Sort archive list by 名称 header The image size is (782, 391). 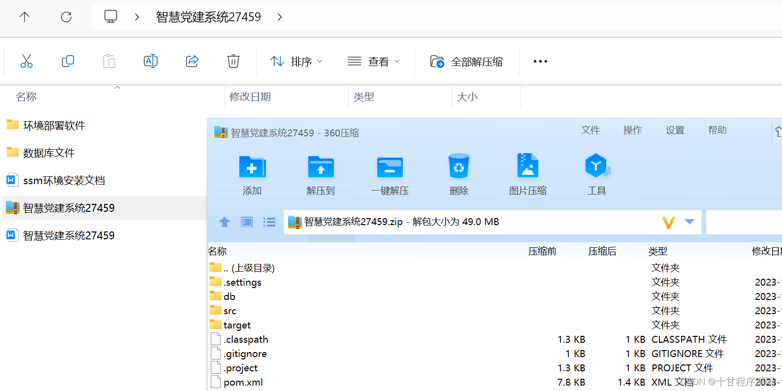[218, 251]
